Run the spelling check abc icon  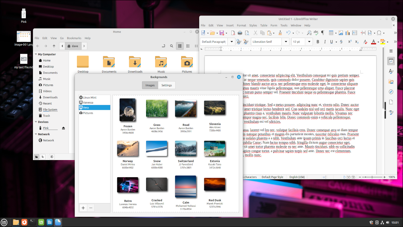pos(316,33)
